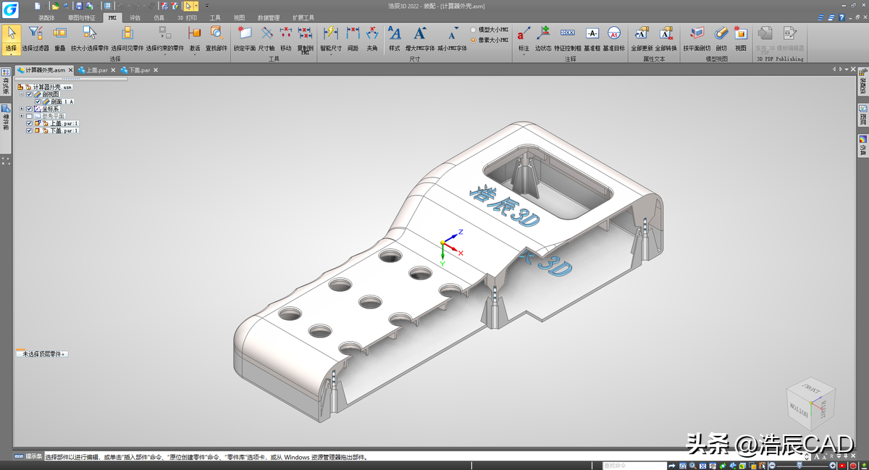The image size is (869, 470).
Task: Close the 下盖.par document tab
Action: click(156, 70)
